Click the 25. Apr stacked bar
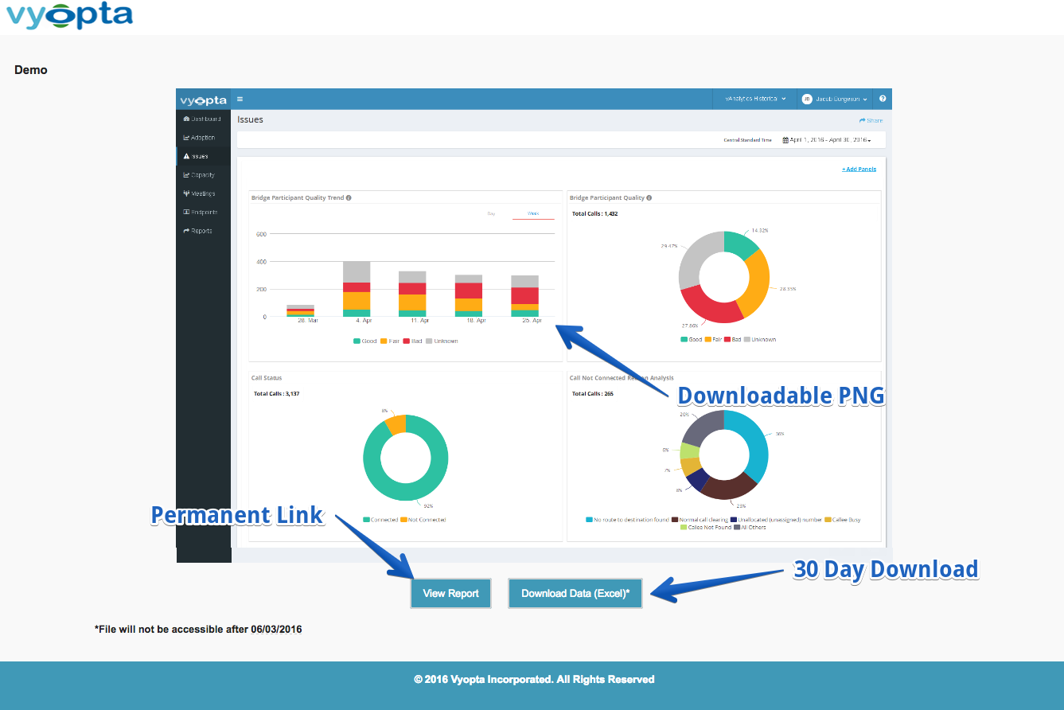1064x710 pixels. (x=525, y=296)
